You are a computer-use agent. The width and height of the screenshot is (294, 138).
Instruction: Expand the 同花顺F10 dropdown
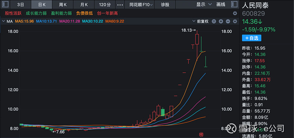pos(141,4)
